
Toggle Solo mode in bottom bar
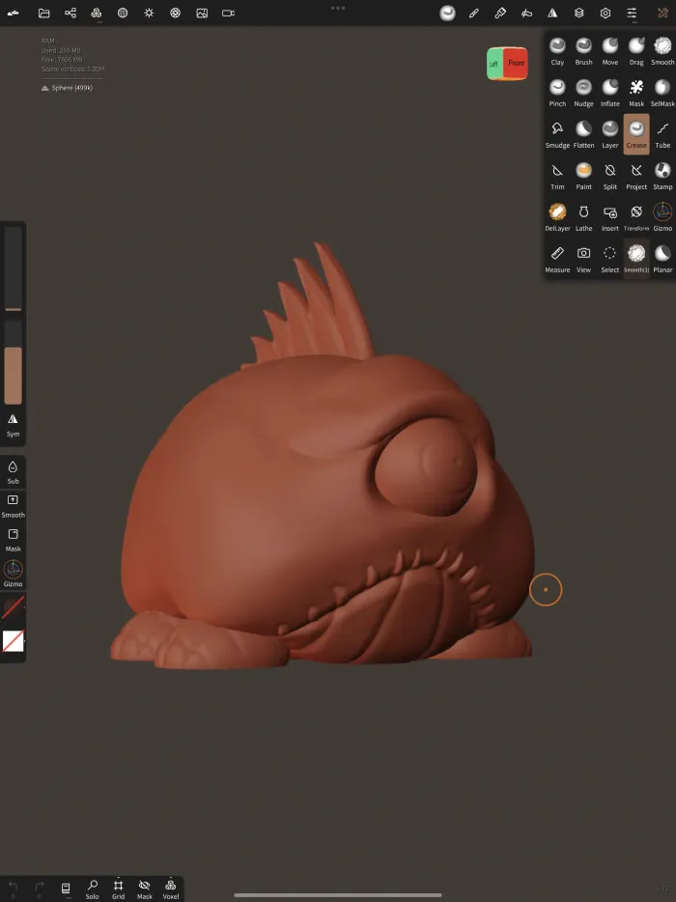[92, 888]
